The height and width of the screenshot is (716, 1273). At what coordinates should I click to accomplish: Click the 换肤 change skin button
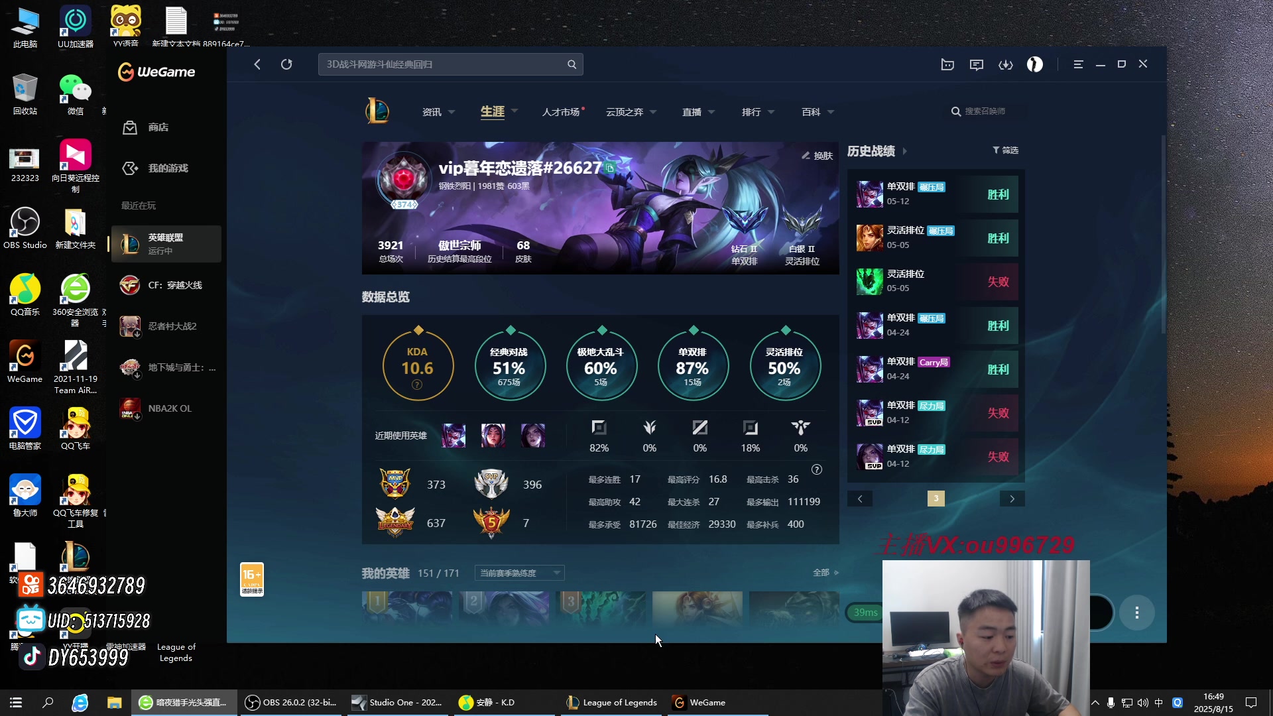pyautogui.click(x=817, y=156)
